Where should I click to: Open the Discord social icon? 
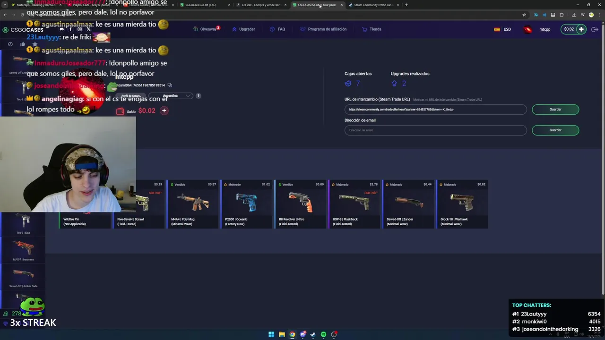point(61,29)
